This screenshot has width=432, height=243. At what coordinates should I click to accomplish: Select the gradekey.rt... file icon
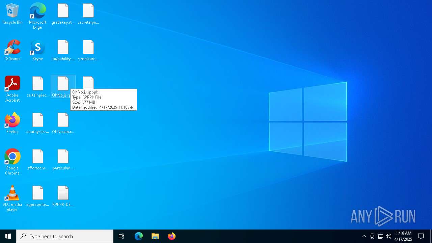click(63, 14)
